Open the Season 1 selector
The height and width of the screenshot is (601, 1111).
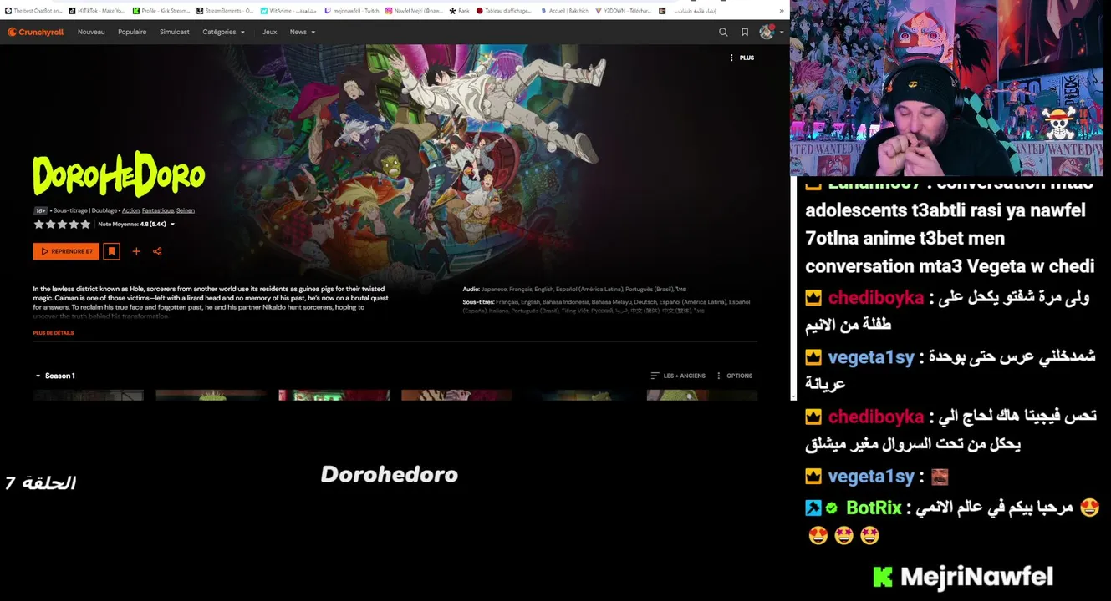tap(55, 376)
